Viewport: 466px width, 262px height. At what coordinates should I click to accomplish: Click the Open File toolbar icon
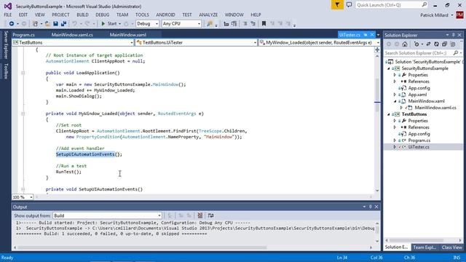click(47, 24)
